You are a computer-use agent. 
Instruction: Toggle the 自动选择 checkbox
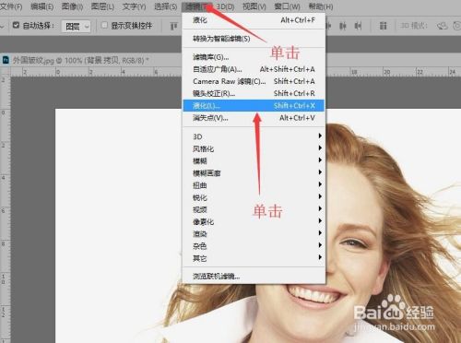pyautogui.click(x=16, y=25)
